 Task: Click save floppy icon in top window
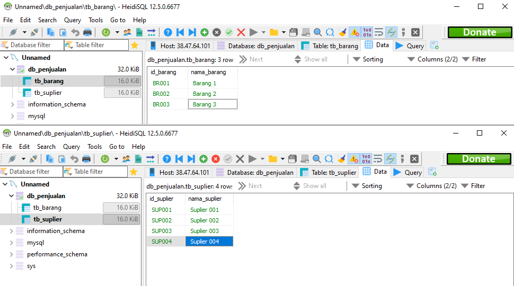click(x=294, y=32)
